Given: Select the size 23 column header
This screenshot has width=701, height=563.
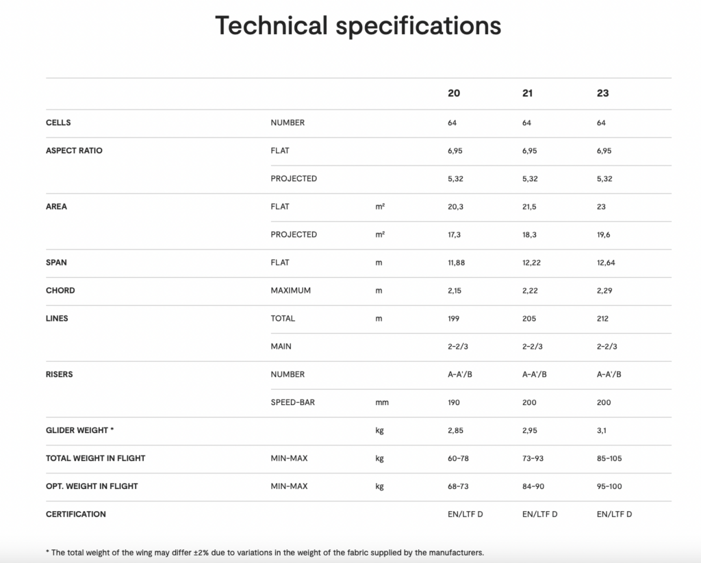Looking at the screenshot, I should tap(602, 93).
